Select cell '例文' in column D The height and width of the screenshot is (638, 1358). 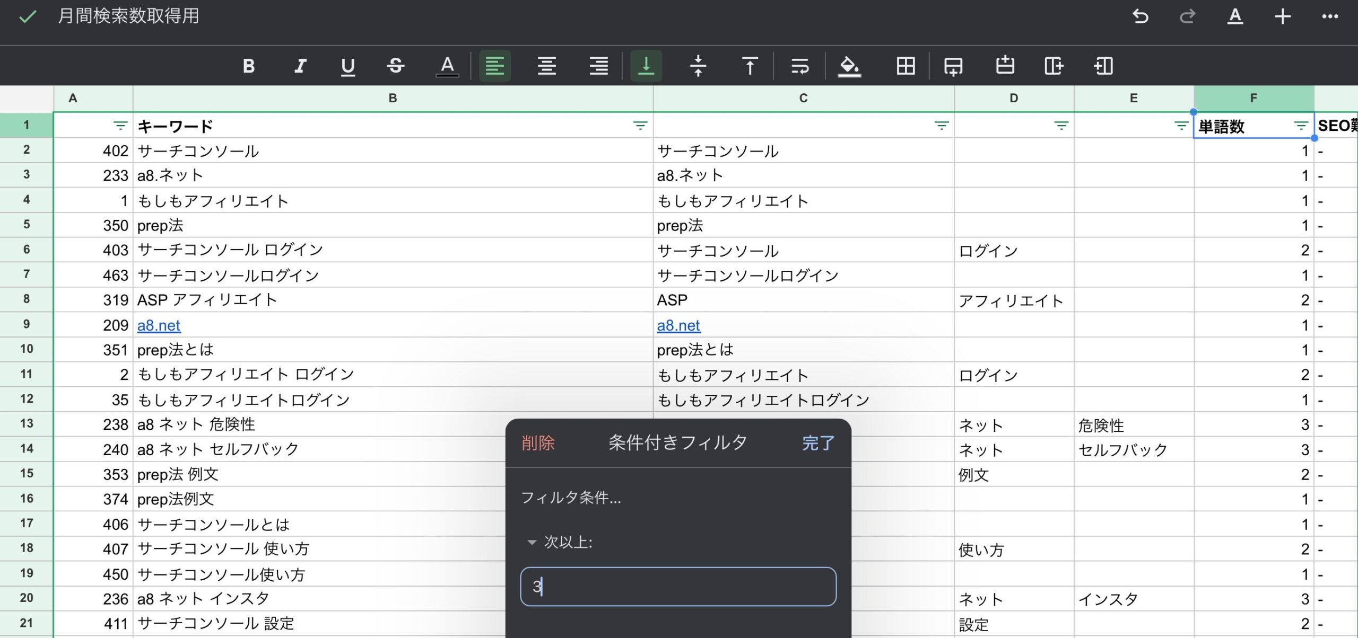(x=1014, y=474)
